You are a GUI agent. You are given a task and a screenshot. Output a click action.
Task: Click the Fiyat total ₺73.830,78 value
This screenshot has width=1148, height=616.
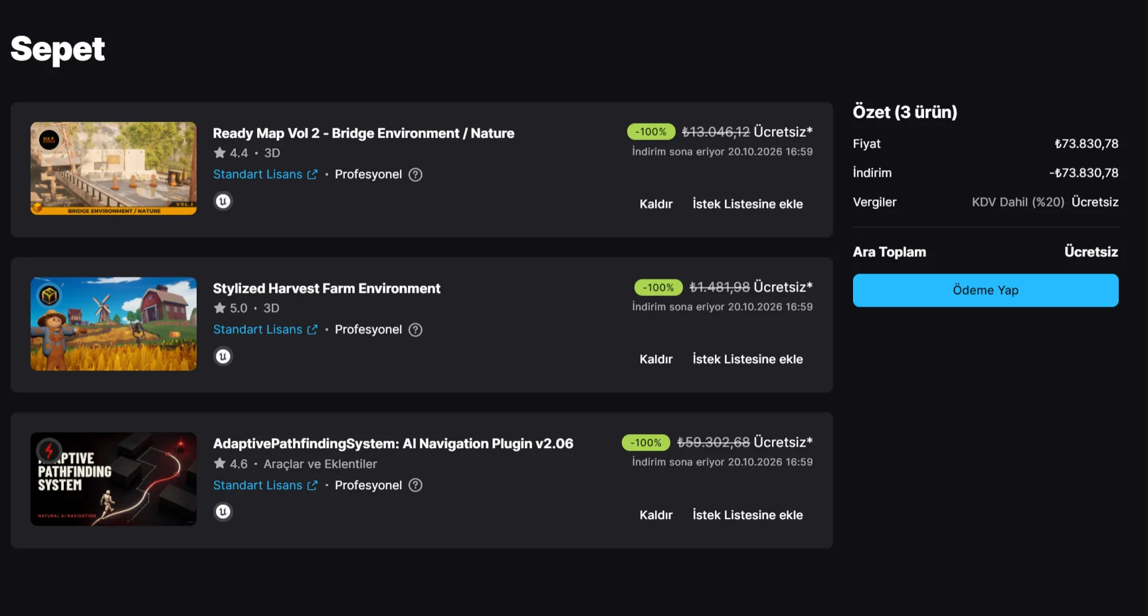1087,144
